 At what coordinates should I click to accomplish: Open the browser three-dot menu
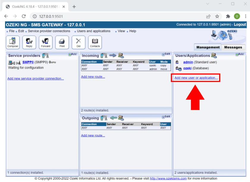[246, 16]
